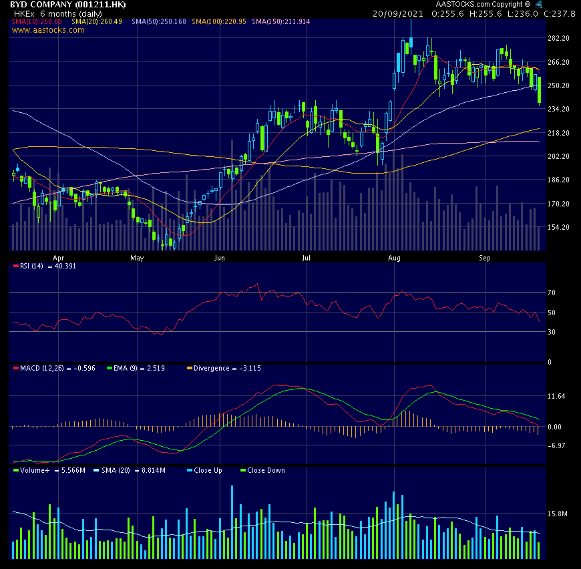Click the BYD COMPANY (001211.HK) title
Image resolution: width=581 pixels, height=569 pixels.
tap(68, 5)
